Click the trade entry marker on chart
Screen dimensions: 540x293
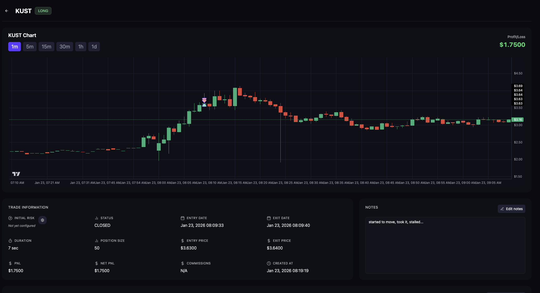click(x=204, y=105)
